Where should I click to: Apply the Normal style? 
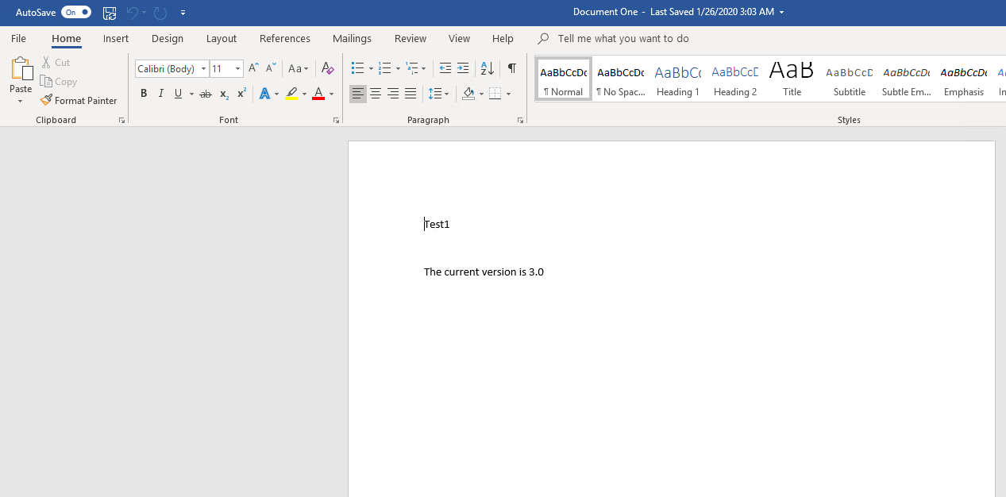click(564, 79)
